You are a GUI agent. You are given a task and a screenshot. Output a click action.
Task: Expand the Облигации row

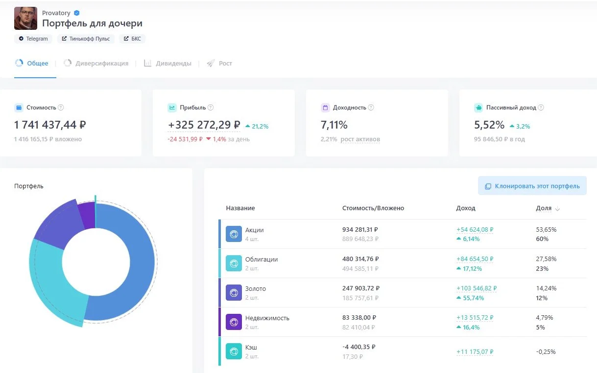402,263
